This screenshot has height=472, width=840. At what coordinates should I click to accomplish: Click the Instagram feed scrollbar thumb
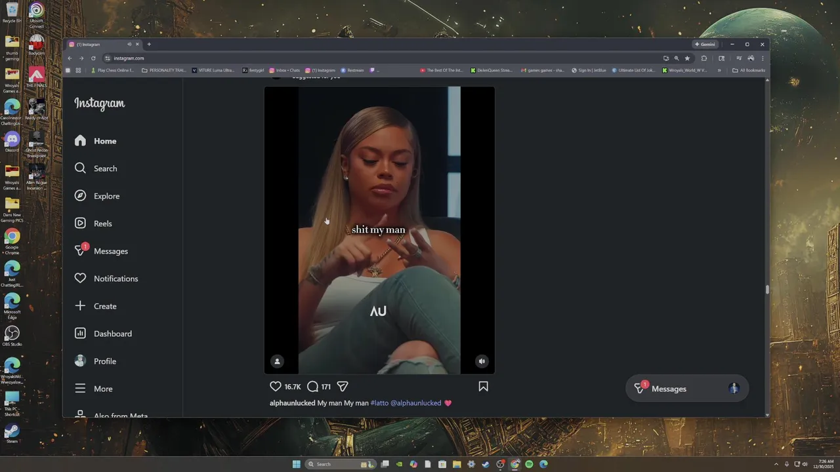(x=766, y=289)
